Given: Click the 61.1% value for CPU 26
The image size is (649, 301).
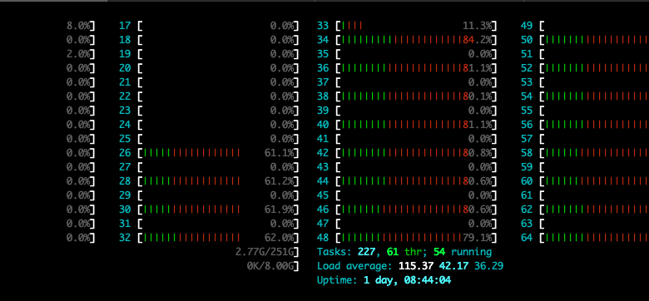Looking at the screenshot, I should tap(280, 153).
